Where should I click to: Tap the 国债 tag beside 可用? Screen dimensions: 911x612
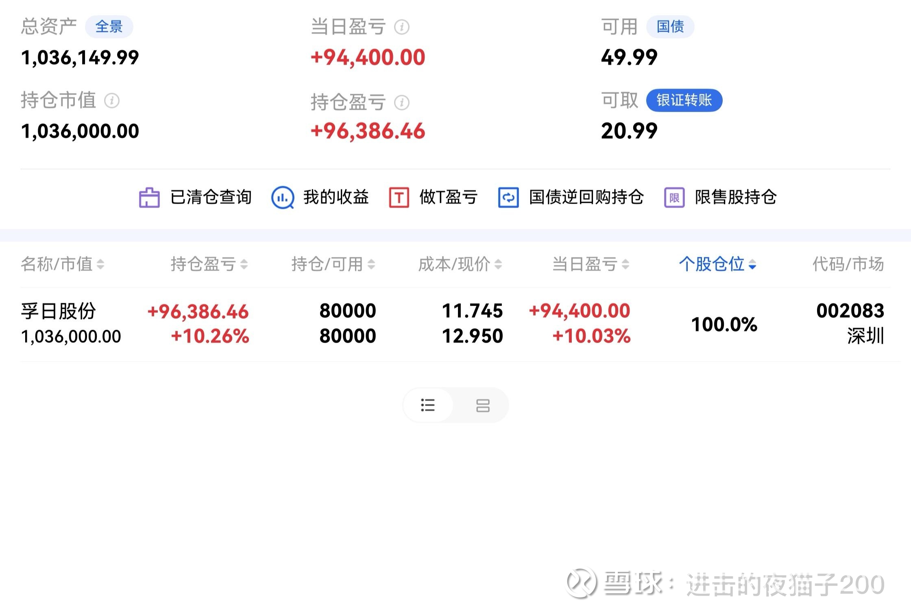[x=670, y=27]
